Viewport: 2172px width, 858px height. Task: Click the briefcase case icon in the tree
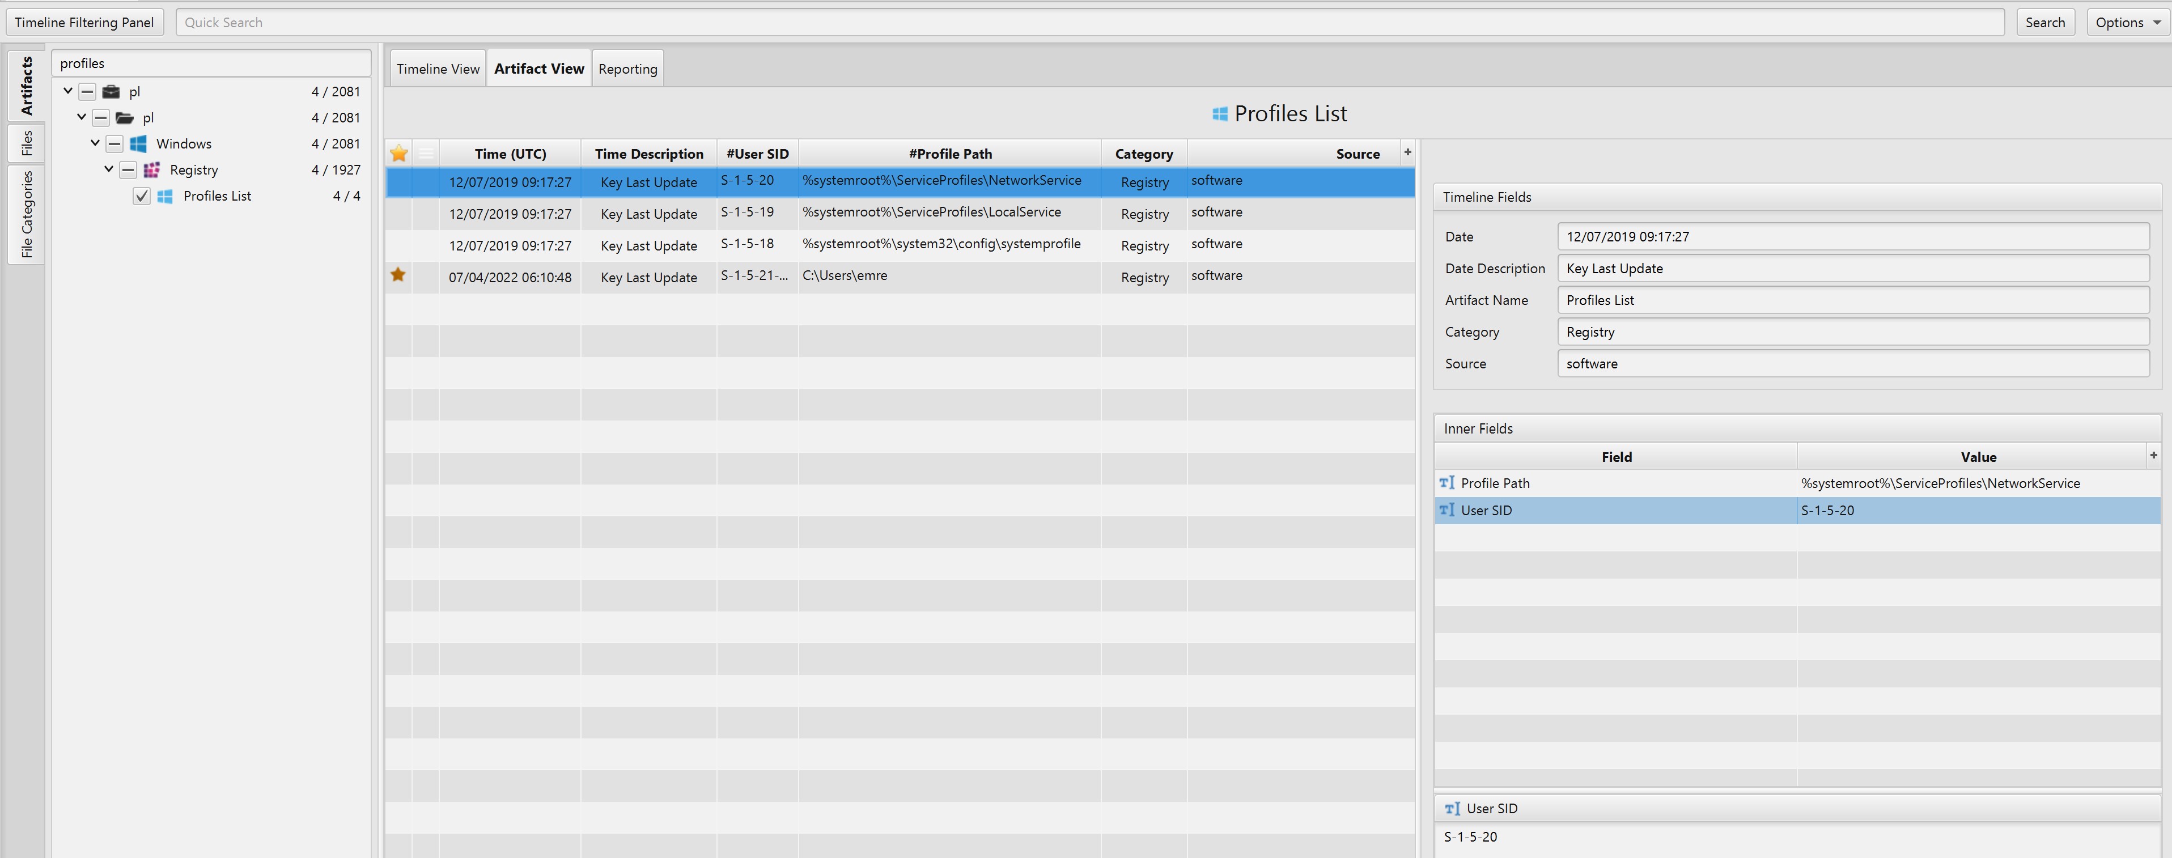point(111,91)
